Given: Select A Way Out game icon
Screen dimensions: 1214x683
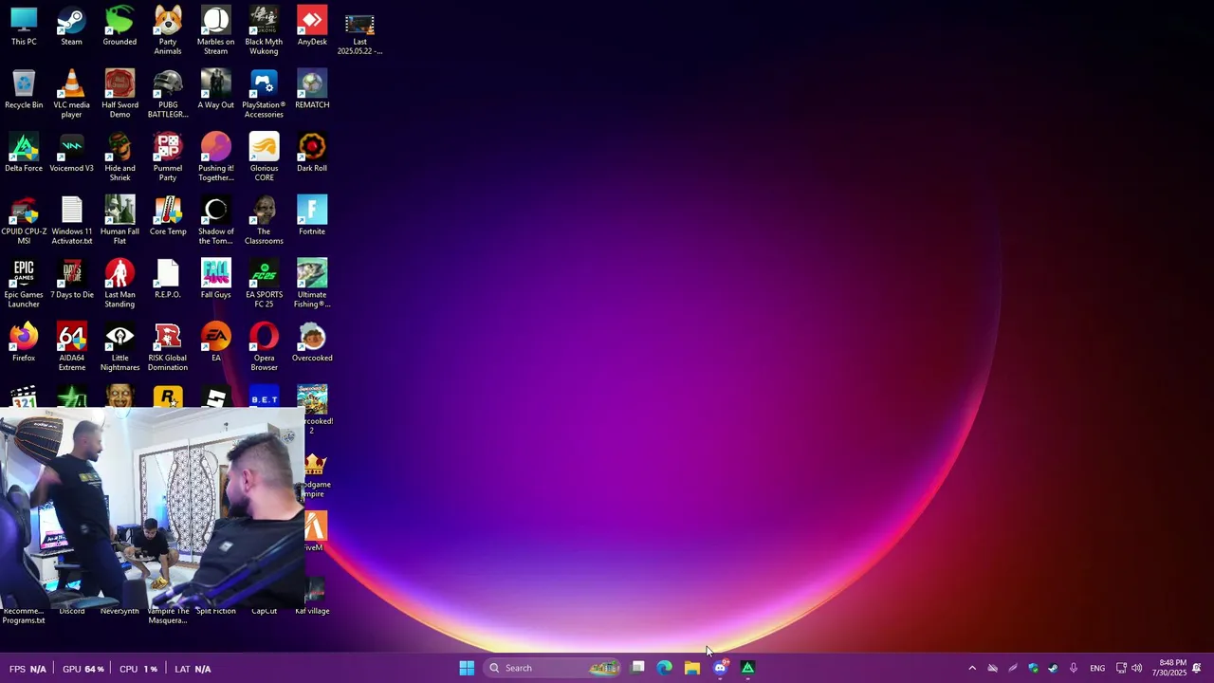Looking at the screenshot, I should 215,90.
